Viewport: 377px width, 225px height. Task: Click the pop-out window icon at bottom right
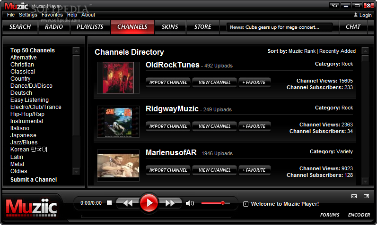tap(366, 196)
